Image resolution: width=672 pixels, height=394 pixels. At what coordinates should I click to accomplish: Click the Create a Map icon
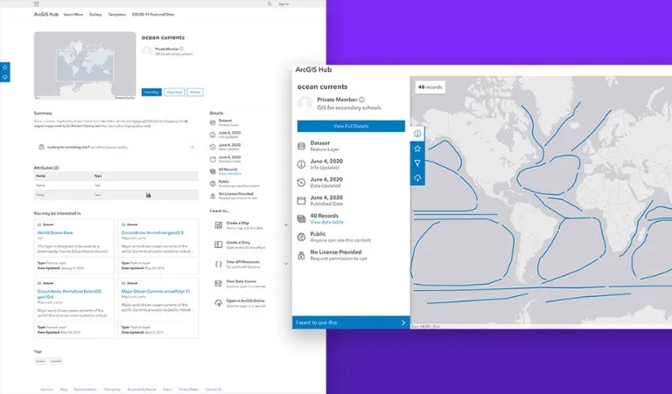pyautogui.click(x=218, y=225)
